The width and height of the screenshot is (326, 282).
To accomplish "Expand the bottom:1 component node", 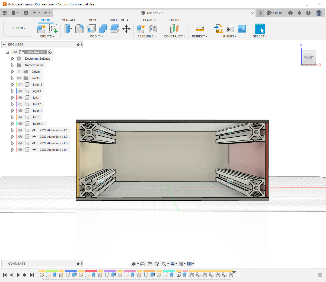I will point(12,124).
